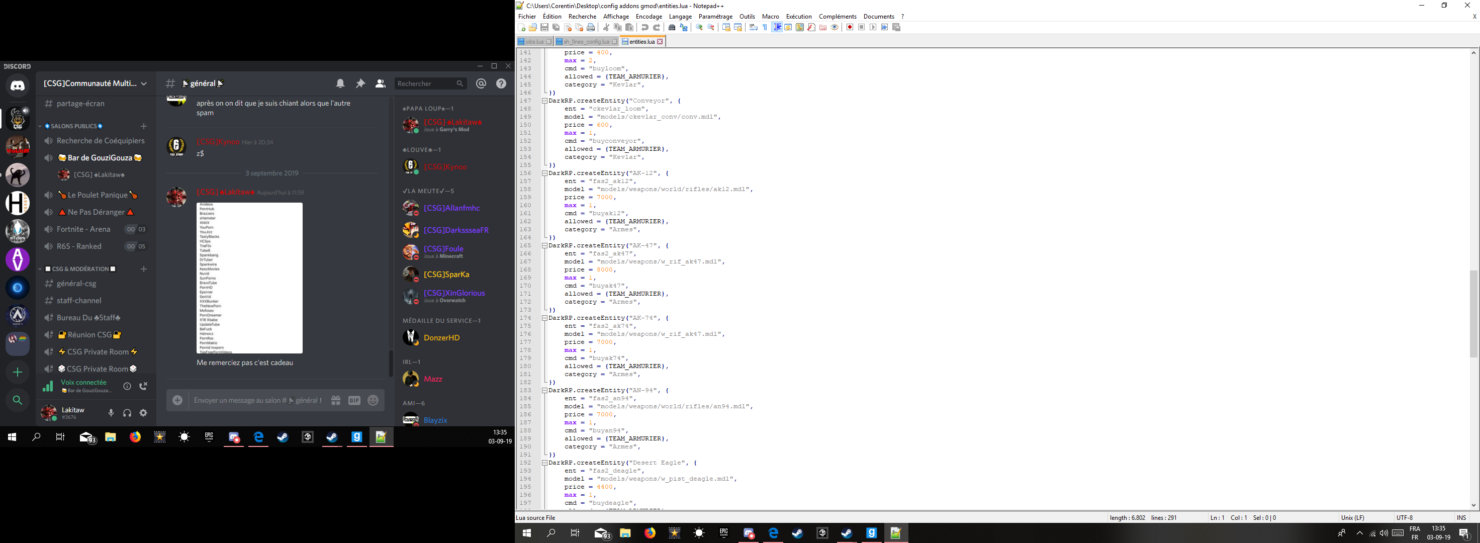Open the Compléments menu
The image size is (1480, 543).
[x=837, y=17]
